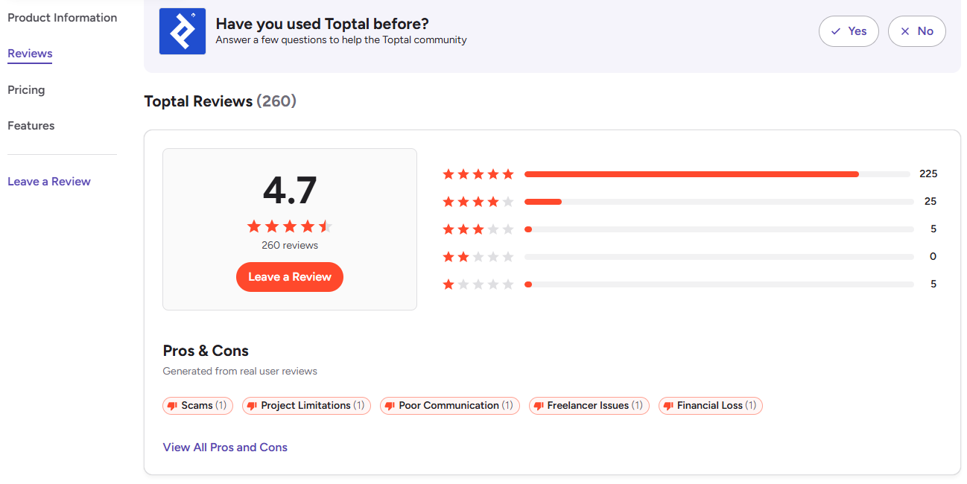This screenshot has width=967, height=484.
Task: Select the one-star rating stars
Action: point(478,284)
